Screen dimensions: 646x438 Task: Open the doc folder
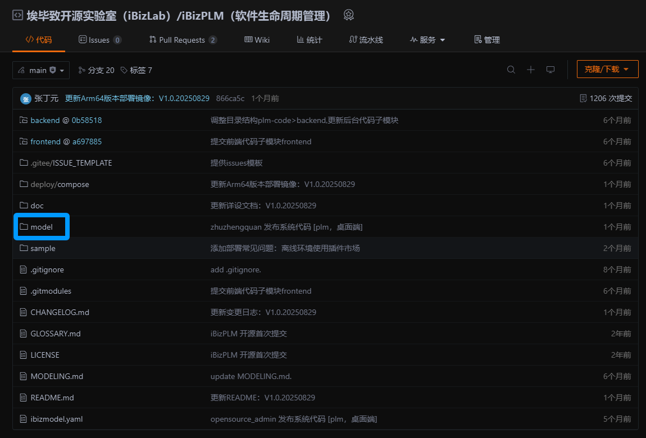37,206
